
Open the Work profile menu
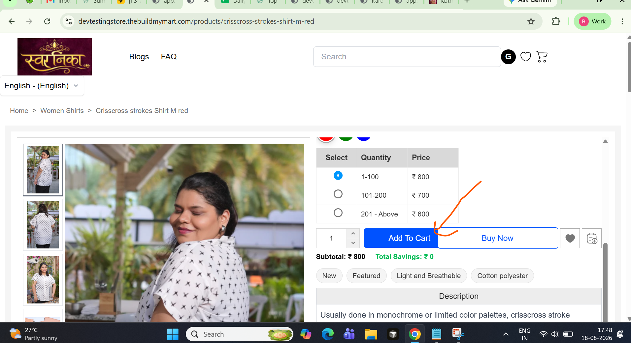tap(592, 21)
